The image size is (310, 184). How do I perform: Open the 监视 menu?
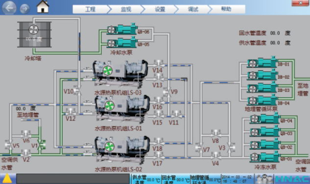[126, 9]
